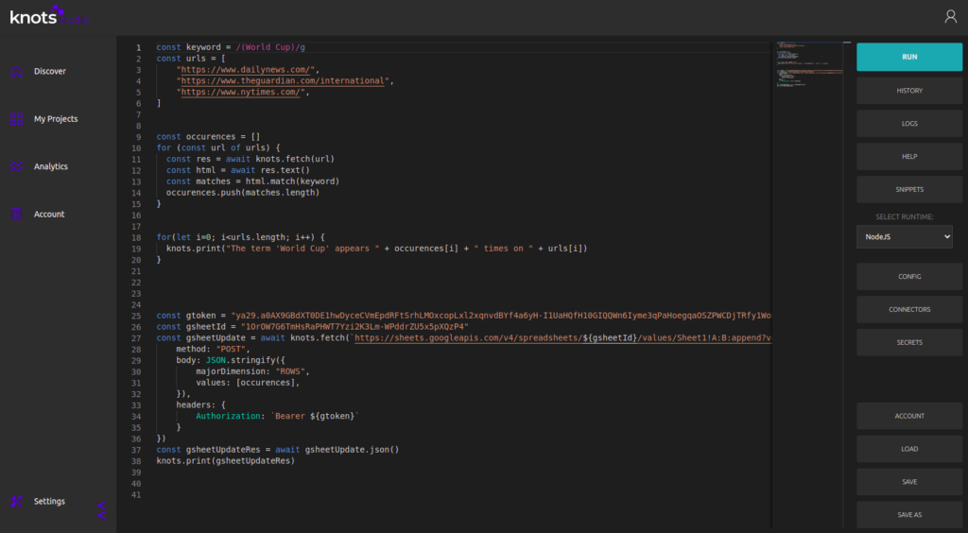
Task: Open the user profile icon
Action: (x=950, y=17)
